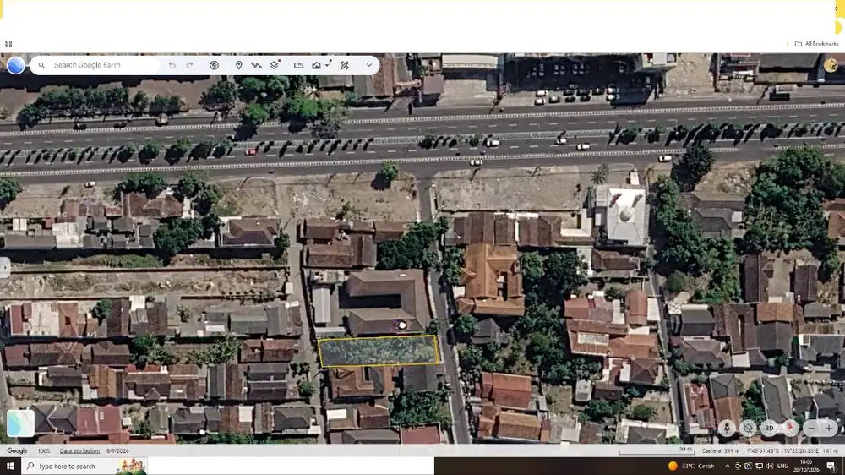Open the network icon in tray
This screenshot has width=845, height=475.
tap(759, 466)
